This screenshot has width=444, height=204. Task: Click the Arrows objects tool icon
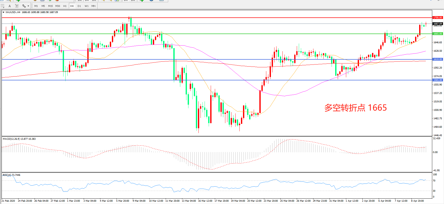click(24, 6)
